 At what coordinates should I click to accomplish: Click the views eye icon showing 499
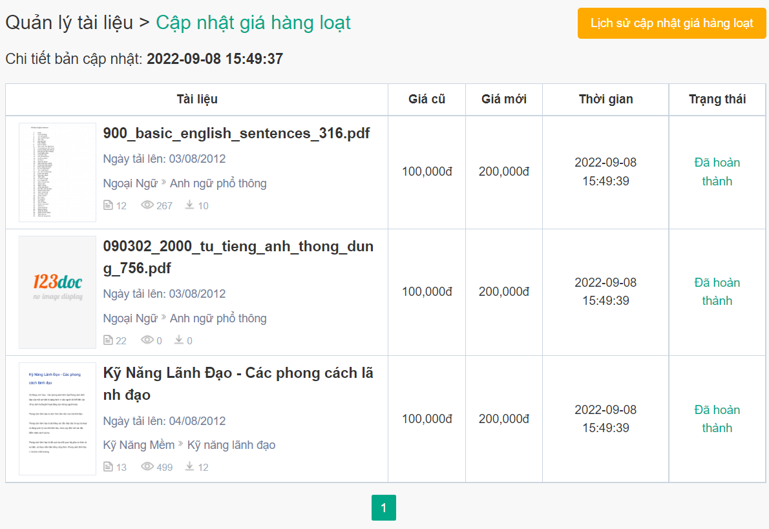pyautogui.click(x=147, y=466)
